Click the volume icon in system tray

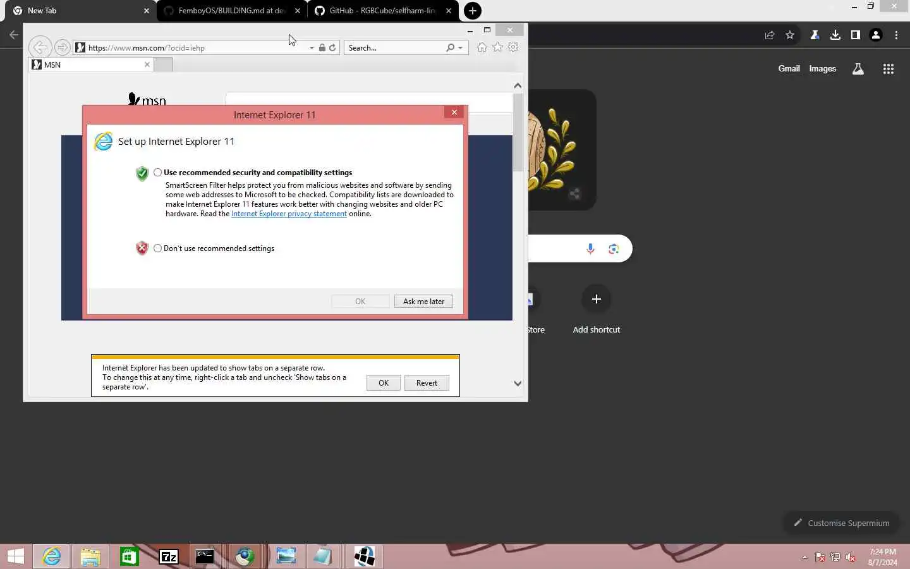(x=851, y=558)
